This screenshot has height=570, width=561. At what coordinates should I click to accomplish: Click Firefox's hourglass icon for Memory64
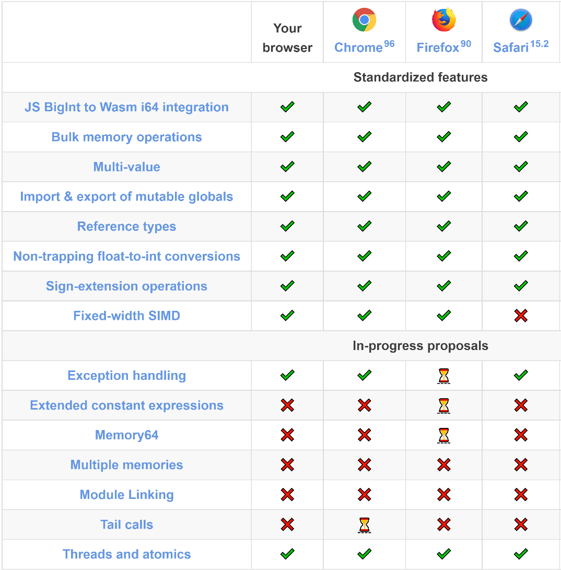(x=443, y=435)
